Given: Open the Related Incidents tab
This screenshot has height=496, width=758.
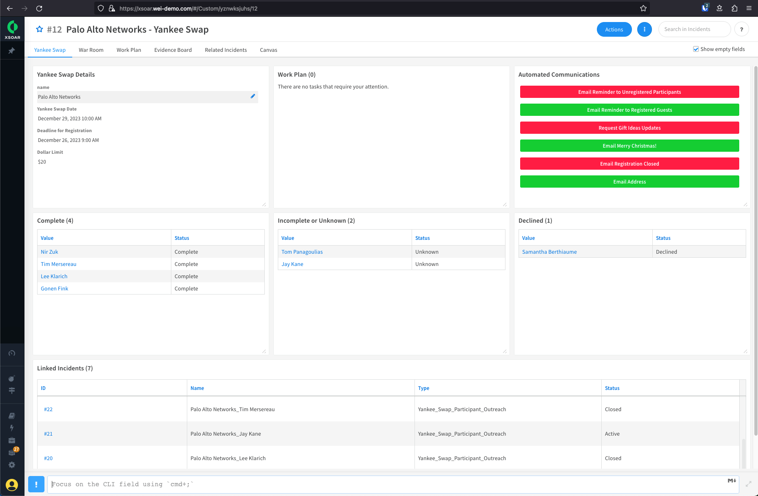Looking at the screenshot, I should [226, 50].
